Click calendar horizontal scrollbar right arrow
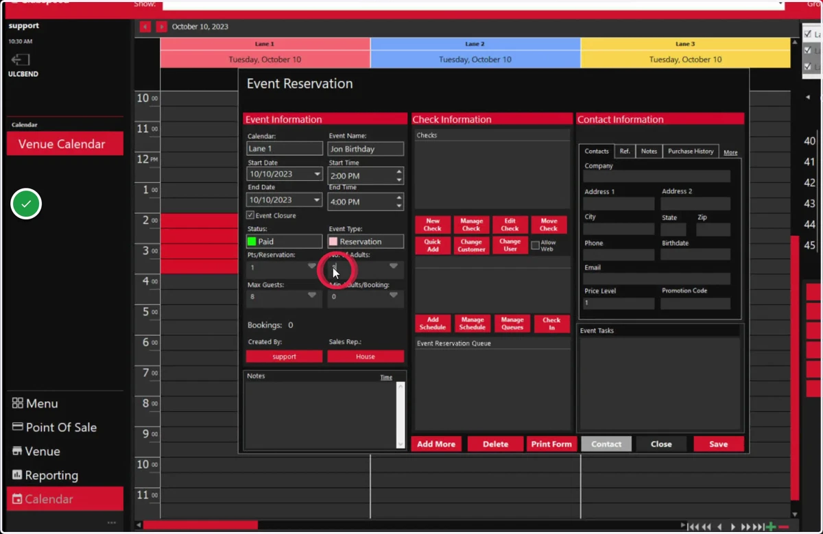 click(x=683, y=526)
